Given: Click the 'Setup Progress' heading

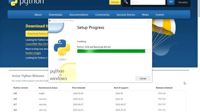Looking at the screenshot, I should point(91,28).
